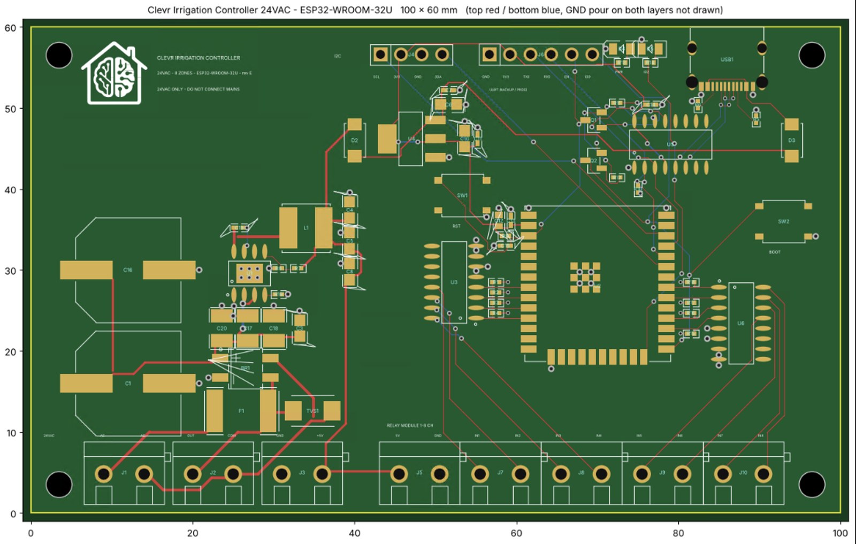Click the y-axis tick label '60'
The image size is (856, 544).
pyautogui.click(x=10, y=28)
